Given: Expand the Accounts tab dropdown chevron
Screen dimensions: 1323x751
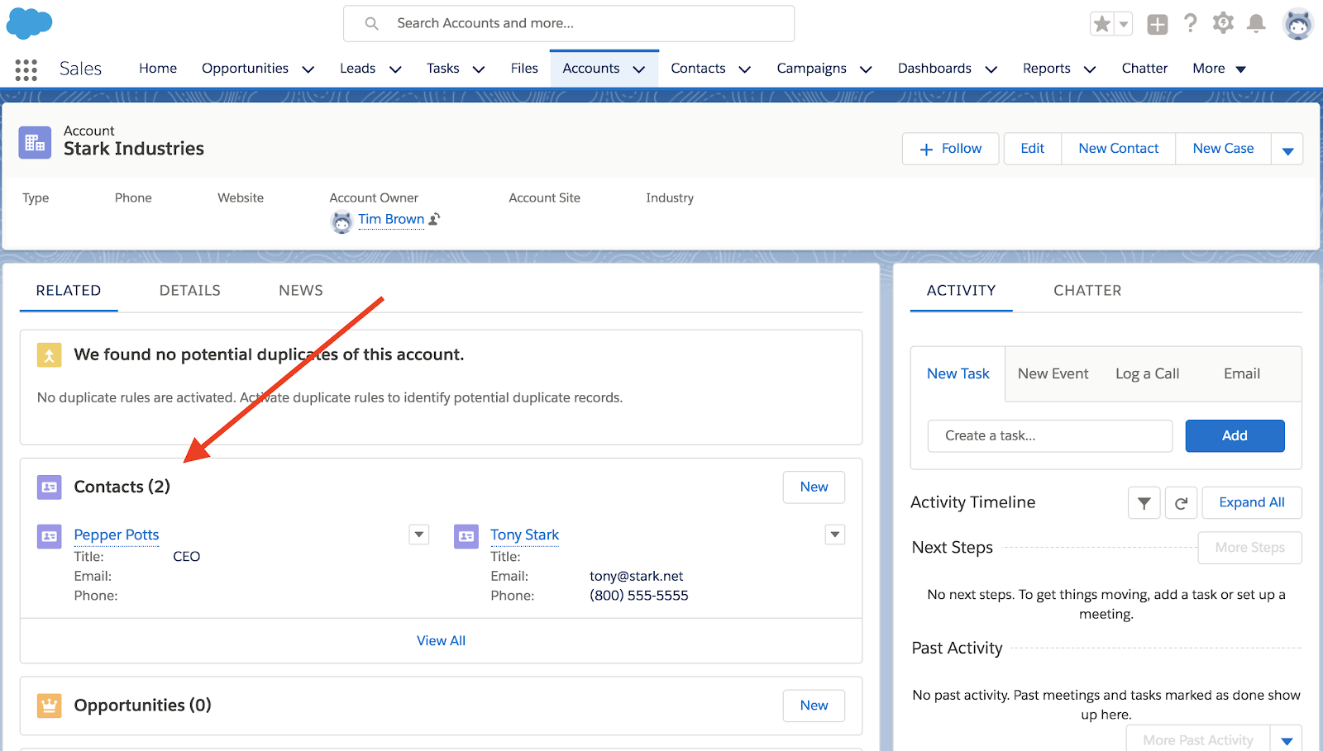Looking at the screenshot, I should point(639,69).
